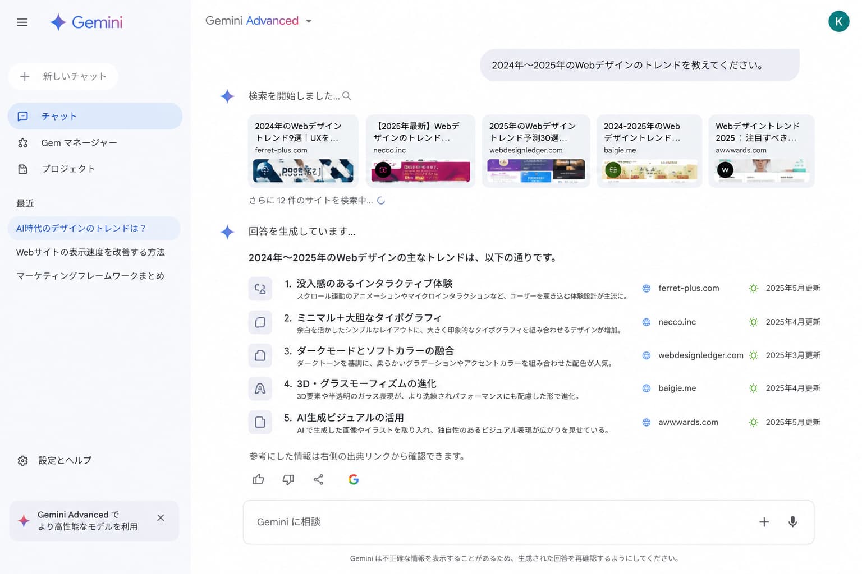Open the K account avatar
This screenshot has width=862, height=574.
click(x=838, y=21)
